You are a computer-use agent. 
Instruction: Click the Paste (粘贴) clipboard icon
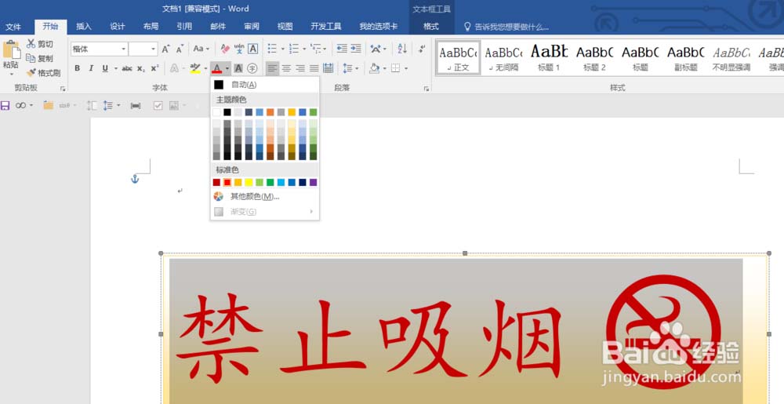tap(11, 50)
